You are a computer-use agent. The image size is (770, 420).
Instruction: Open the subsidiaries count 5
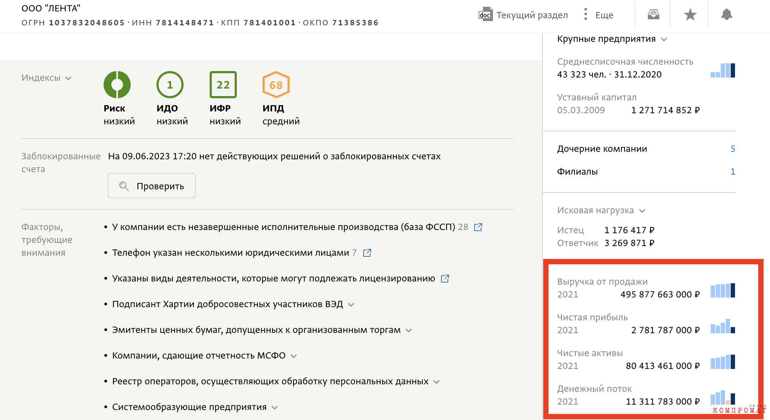click(x=732, y=149)
